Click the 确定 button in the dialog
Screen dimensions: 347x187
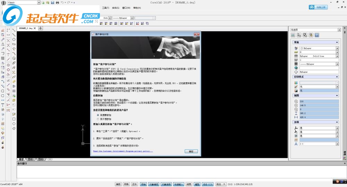[191, 151]
